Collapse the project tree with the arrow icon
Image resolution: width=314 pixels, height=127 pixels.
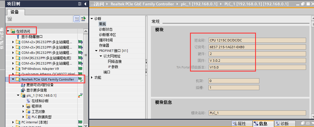(x=85, y=4)
